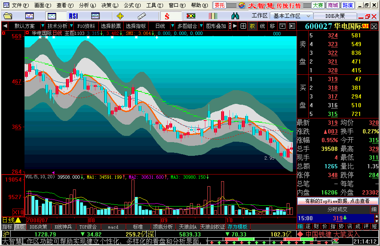Screen dimensions: 380x246
Task: Expand the 多图组合 dropdown arrow
Action: coord(201,25)
